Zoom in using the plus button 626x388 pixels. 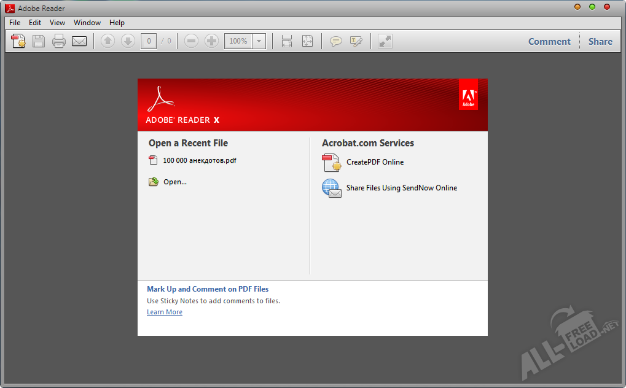211,41
